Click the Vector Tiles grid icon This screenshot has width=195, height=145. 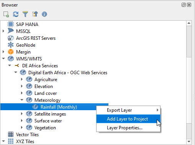pyautogui.click(x=11, y=134)
